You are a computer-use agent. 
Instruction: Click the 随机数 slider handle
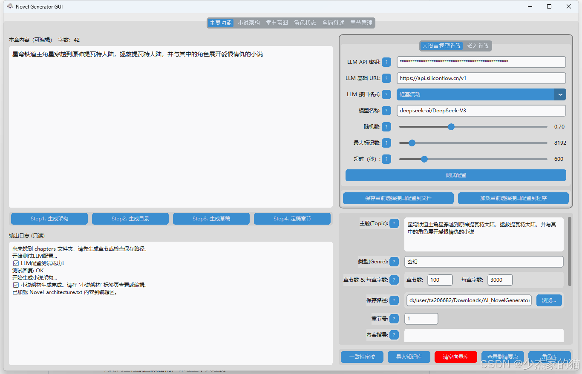[451, 127]
